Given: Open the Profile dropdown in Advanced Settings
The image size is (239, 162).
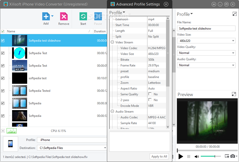Looking at the screenshot, I should pos(117,13).
